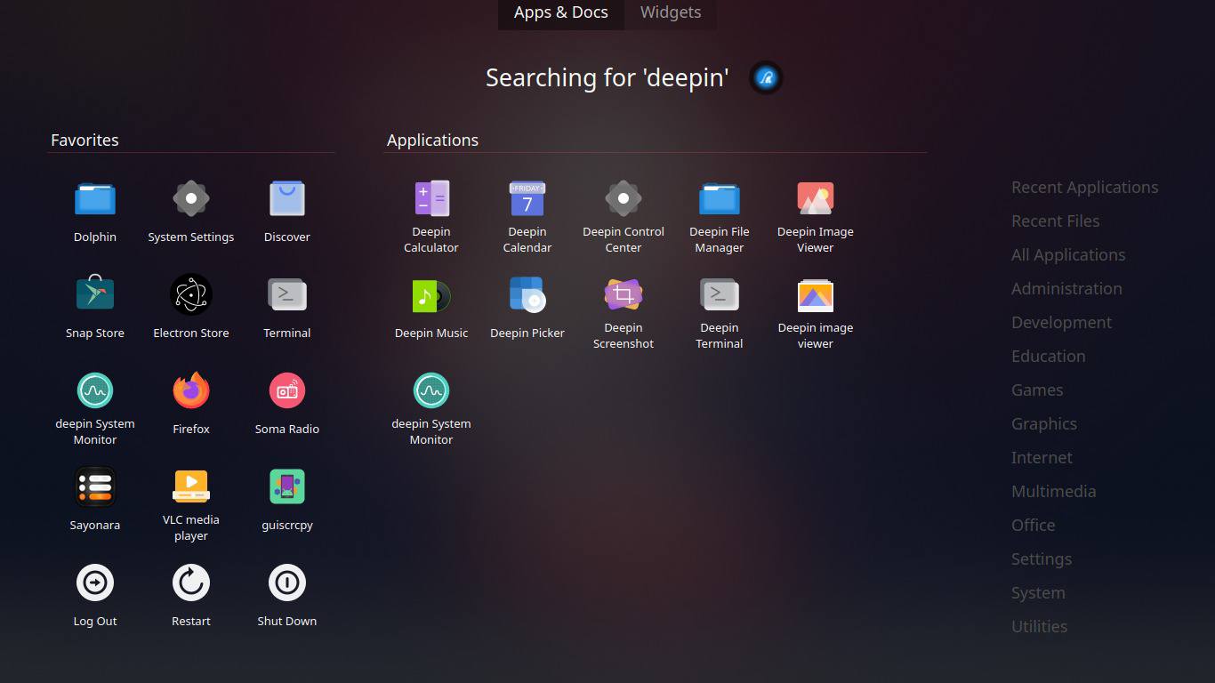Select the Multimedia category
Screen dimensions: 1215x683
coord(1053,491)
